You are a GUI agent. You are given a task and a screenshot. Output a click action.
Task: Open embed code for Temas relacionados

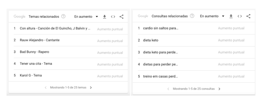tap(113, 17)
